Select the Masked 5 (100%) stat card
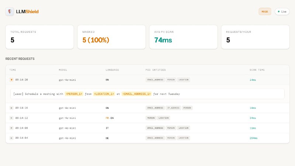The width and height of the screenshot is (295, 166). point(111,37)
